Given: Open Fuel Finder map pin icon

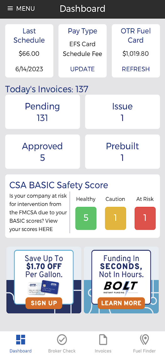Looking at the screenshot, I should (x=145, y=340).
